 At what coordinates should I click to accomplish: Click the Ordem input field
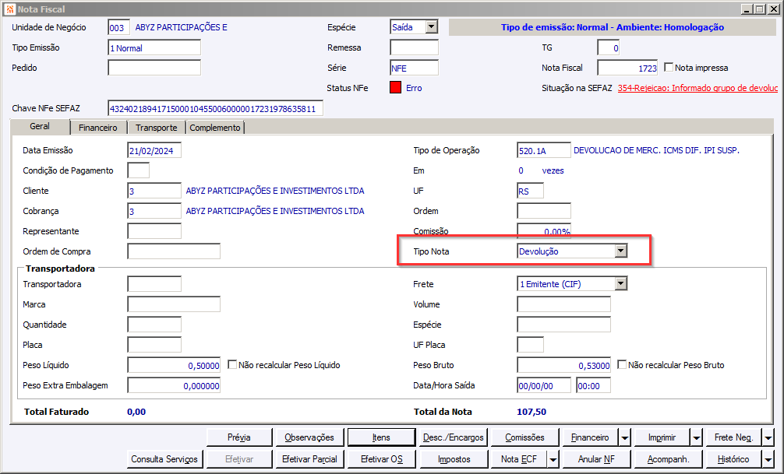(x=544, y=211)
